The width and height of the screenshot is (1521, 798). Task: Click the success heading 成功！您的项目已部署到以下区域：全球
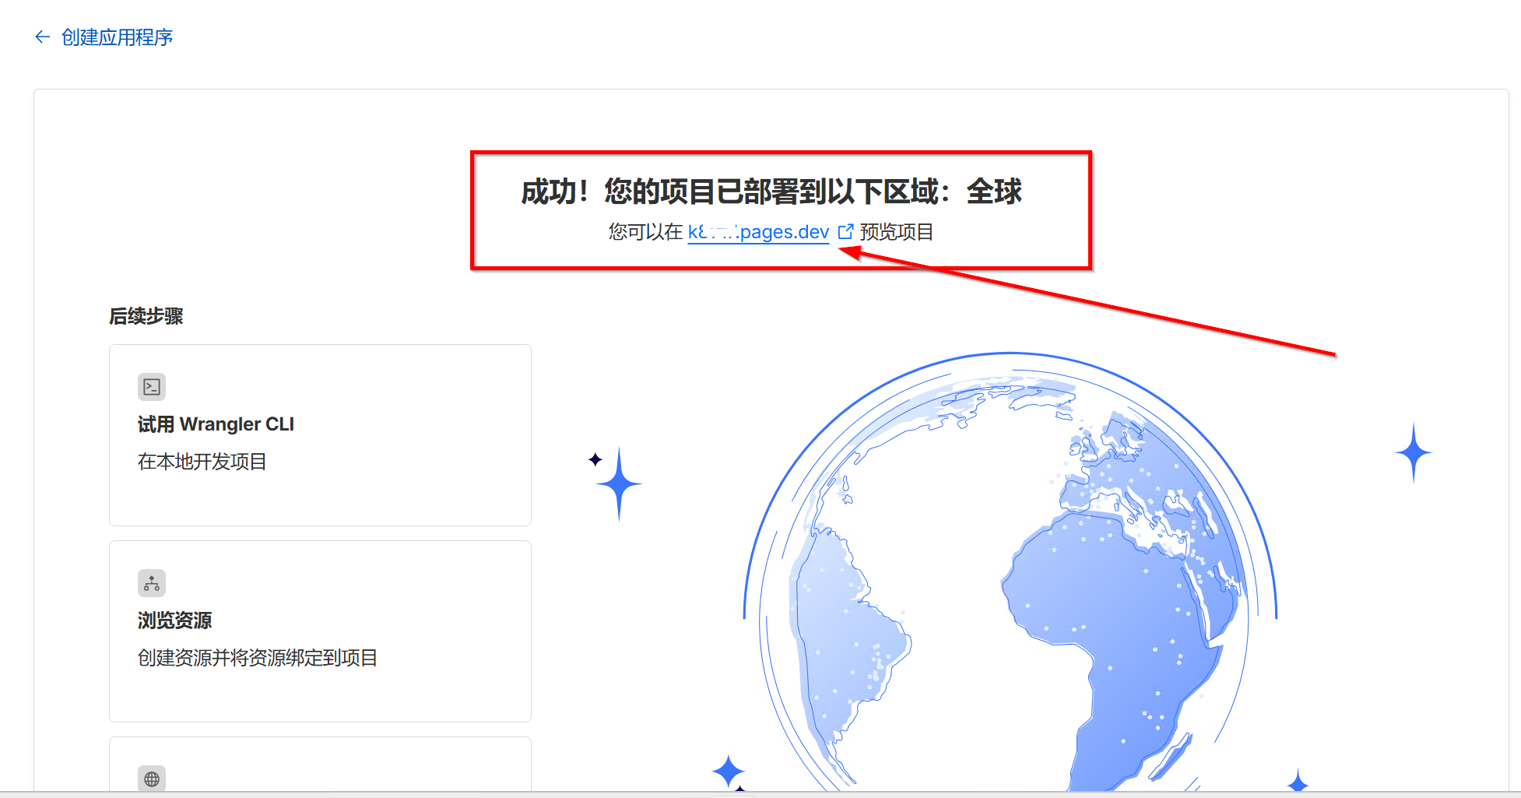click(771, 192)
